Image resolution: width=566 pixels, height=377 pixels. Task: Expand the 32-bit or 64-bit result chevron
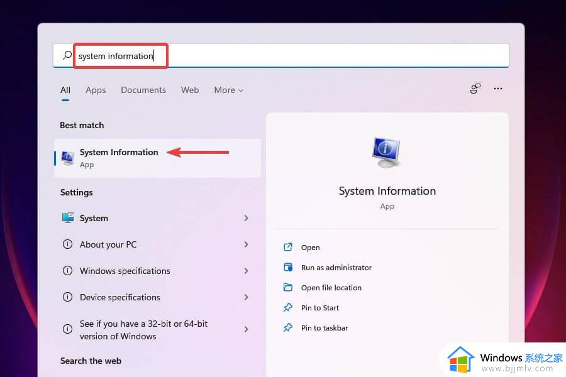point(246,329)
